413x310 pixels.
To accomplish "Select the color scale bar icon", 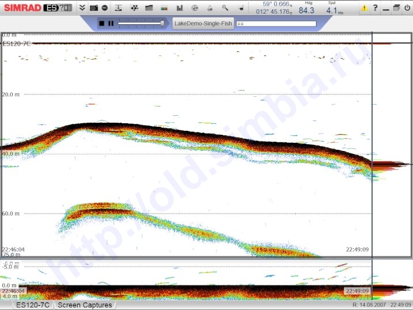I will tap(164, 8).
